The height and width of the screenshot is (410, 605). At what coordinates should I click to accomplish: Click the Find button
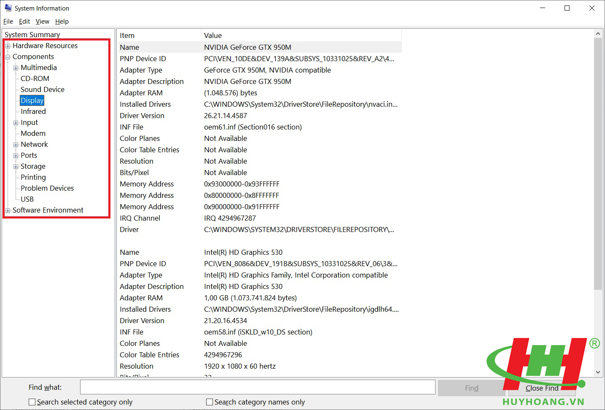coord(471,388)
